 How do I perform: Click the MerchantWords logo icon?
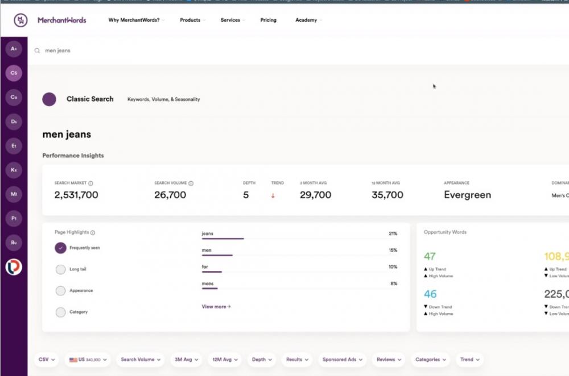click(x=20, y=20)
